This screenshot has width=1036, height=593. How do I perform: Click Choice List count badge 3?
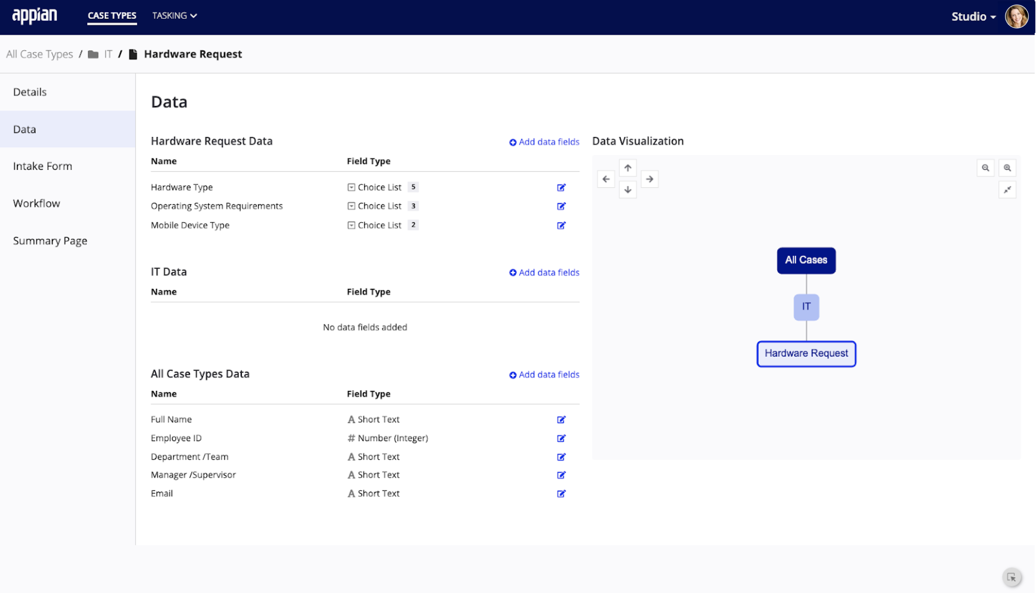(x=413, y=206)
